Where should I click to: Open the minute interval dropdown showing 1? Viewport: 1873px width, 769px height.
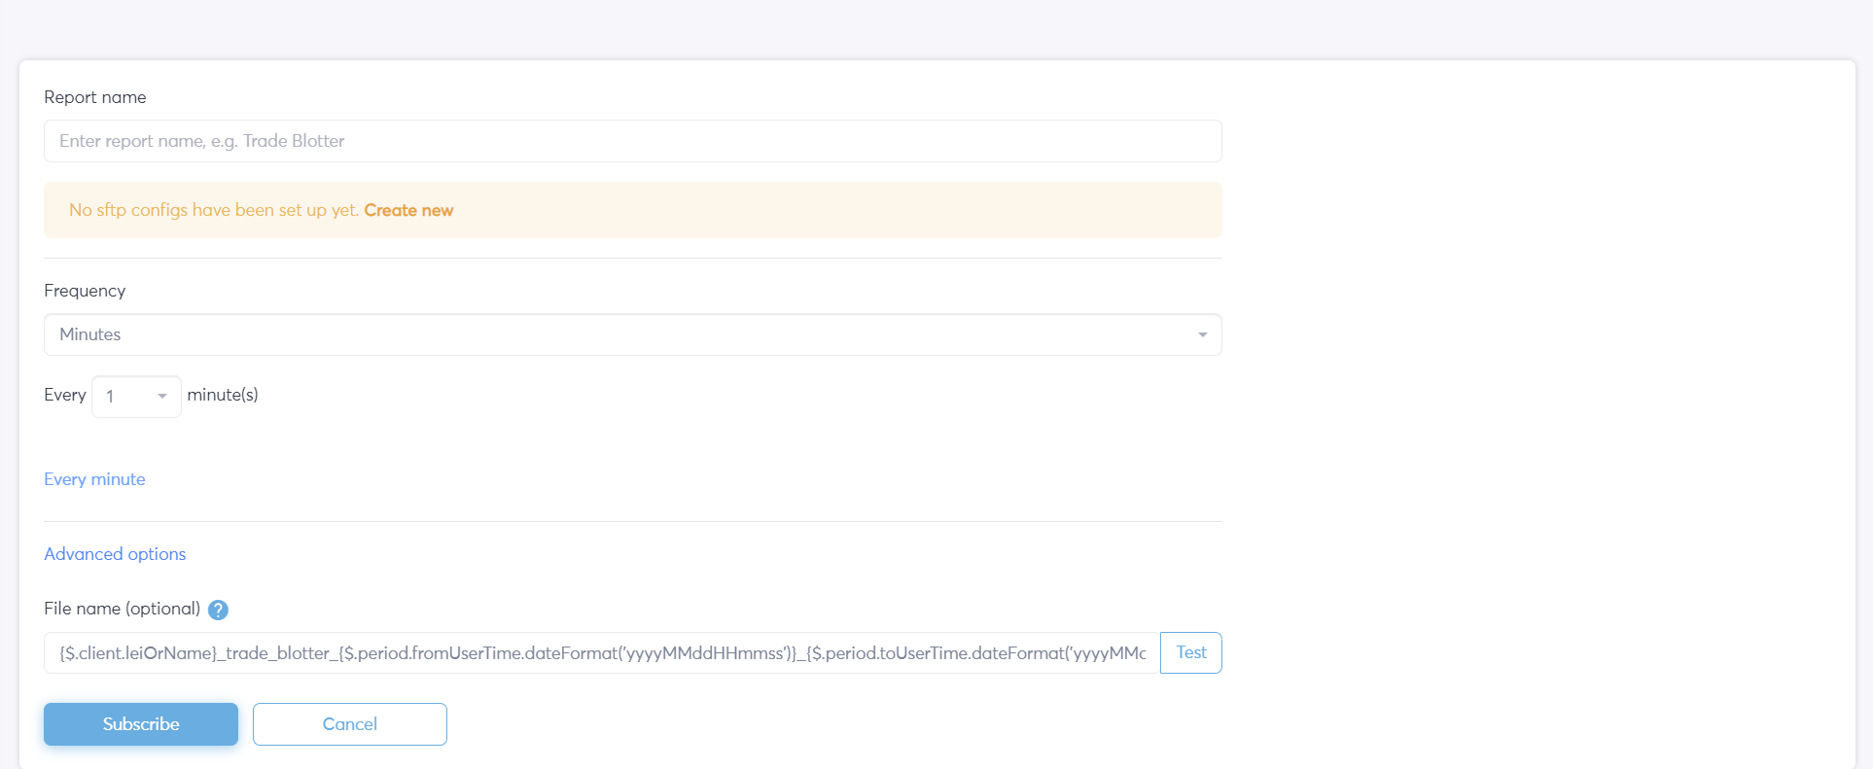tap(136, 397)
